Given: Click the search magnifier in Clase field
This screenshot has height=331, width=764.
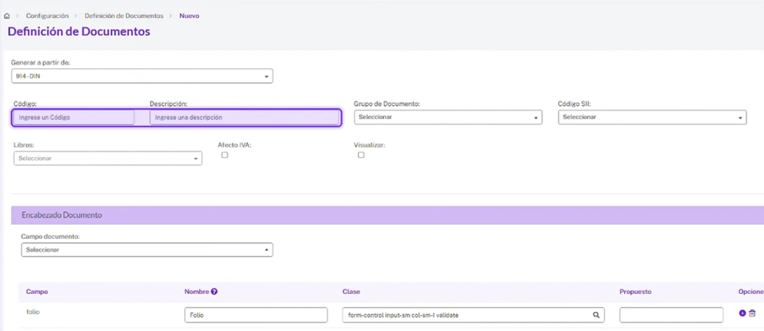Looking at the screenshot, I should (596, 315).
